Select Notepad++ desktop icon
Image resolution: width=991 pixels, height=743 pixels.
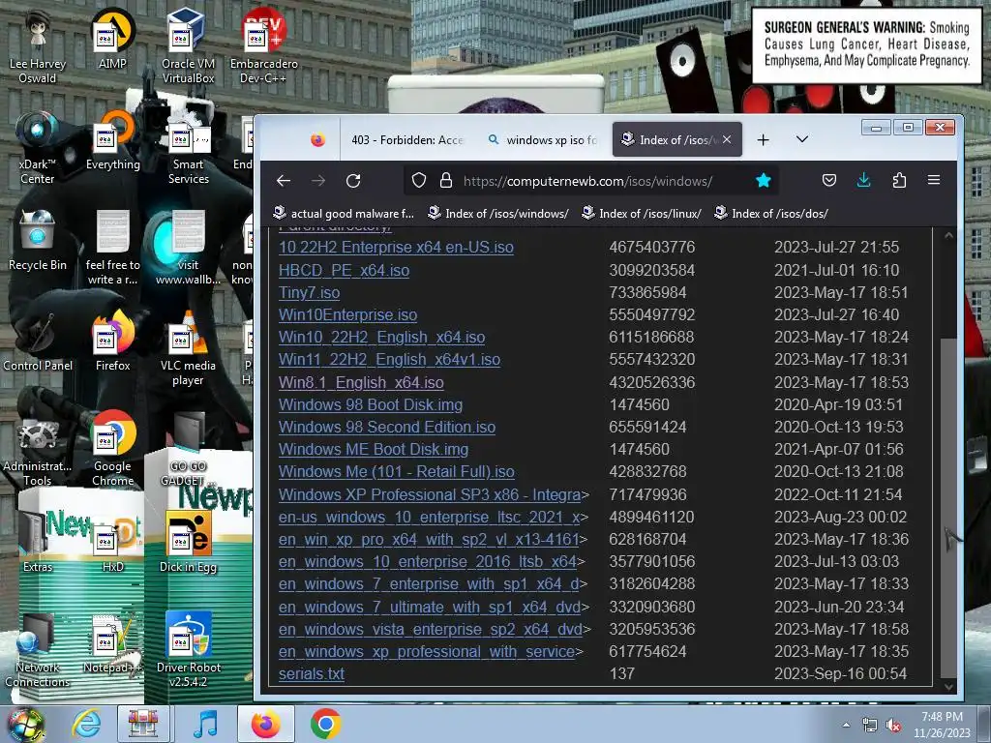coord(112,642)
